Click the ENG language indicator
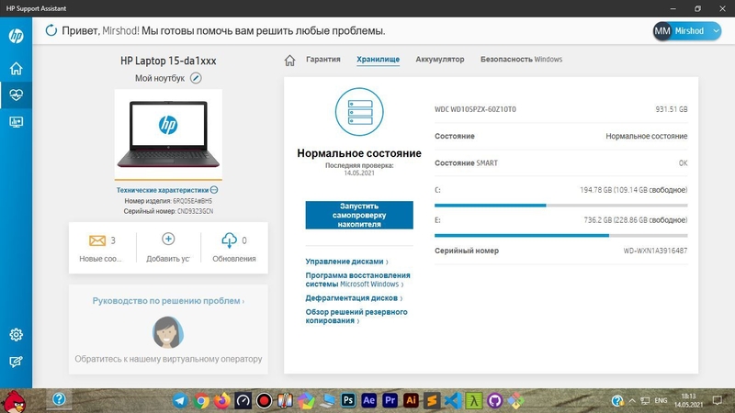The image size is (735, 413). (661, 401)
